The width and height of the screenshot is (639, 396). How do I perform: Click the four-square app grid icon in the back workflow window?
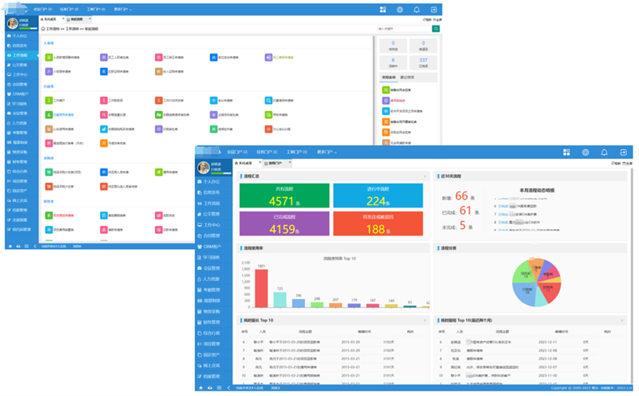[383, 10]
